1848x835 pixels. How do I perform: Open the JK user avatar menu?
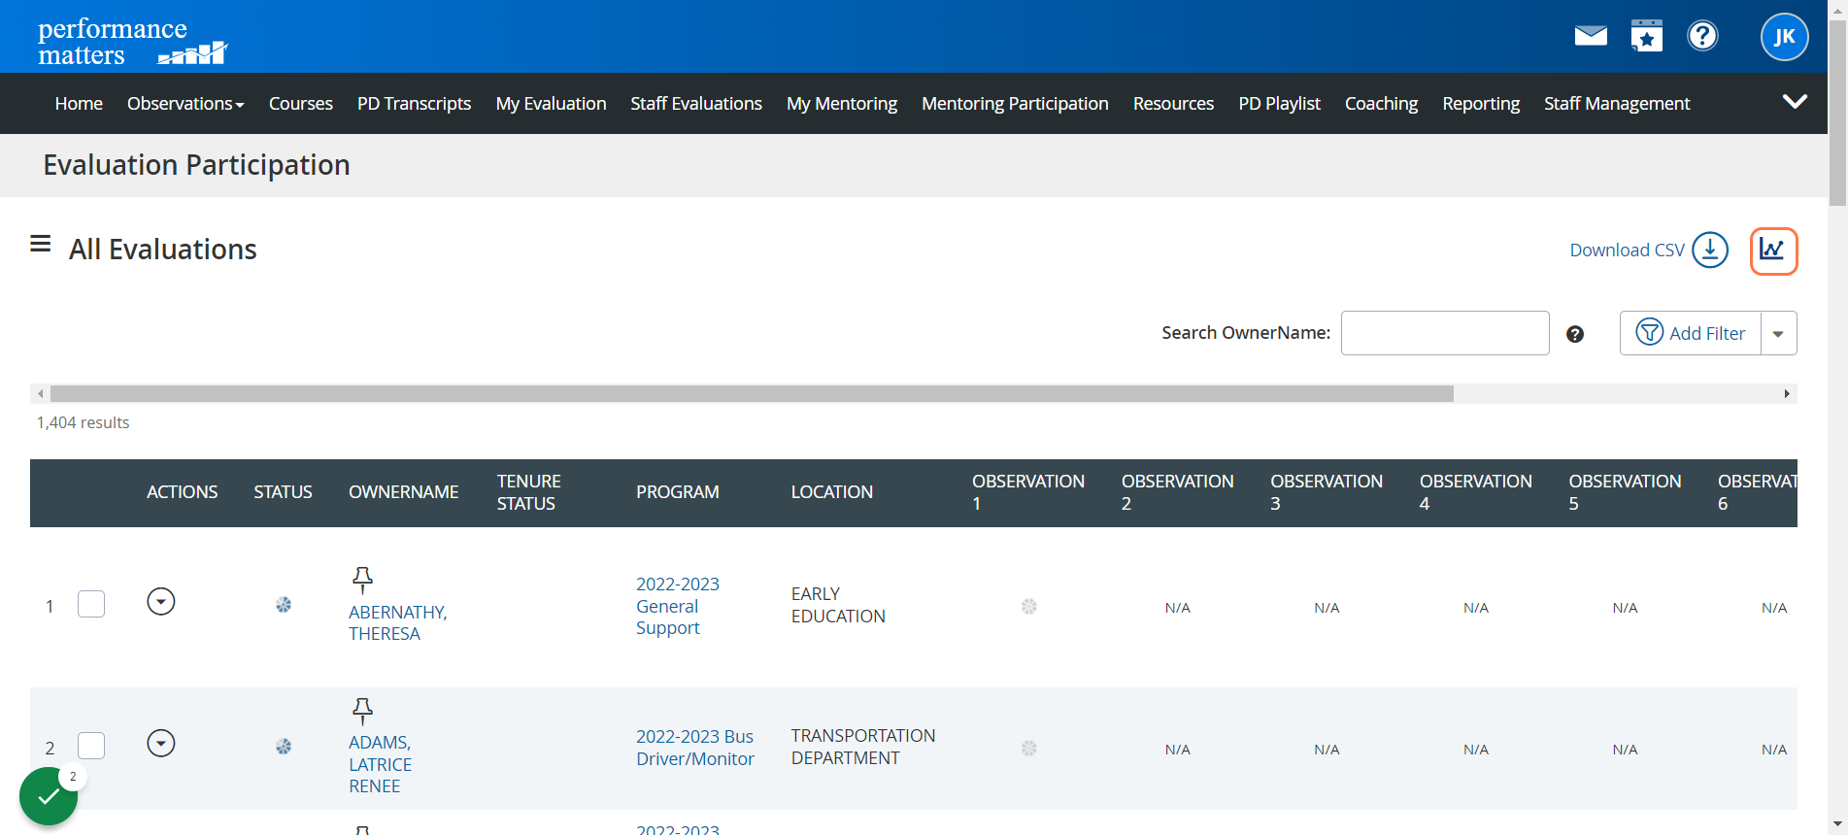coord(1785,37)
